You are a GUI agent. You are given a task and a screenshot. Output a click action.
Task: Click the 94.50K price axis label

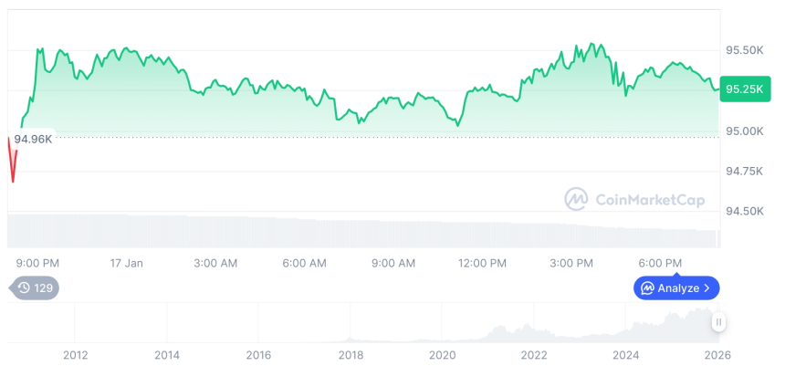pos(744,212)
